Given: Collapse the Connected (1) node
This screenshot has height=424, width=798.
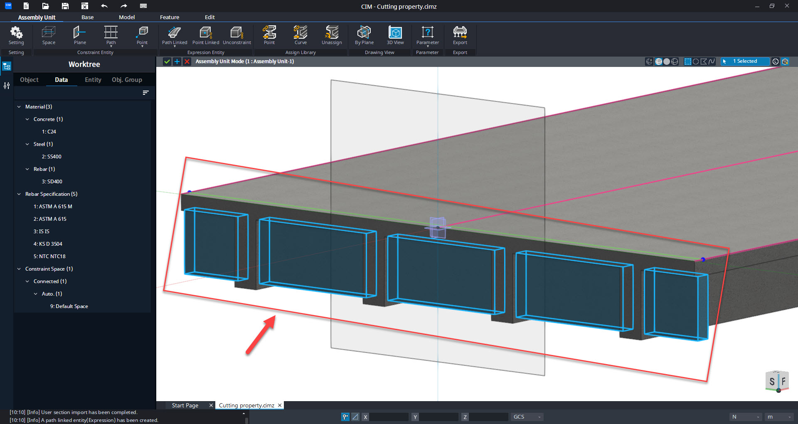Looking at the screenshot, I should (27, 281).
